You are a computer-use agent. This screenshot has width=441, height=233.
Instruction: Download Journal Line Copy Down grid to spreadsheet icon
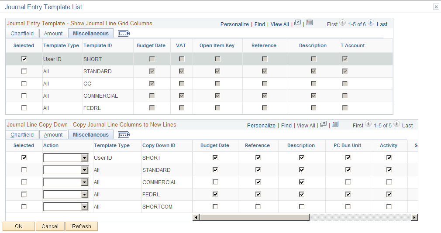click(x=335, y=124)
